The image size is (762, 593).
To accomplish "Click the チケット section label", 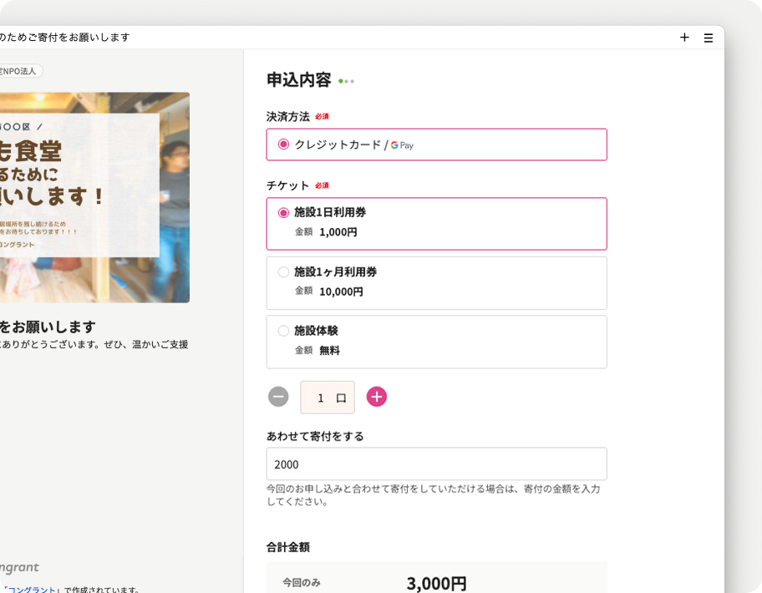I will 287,185.
